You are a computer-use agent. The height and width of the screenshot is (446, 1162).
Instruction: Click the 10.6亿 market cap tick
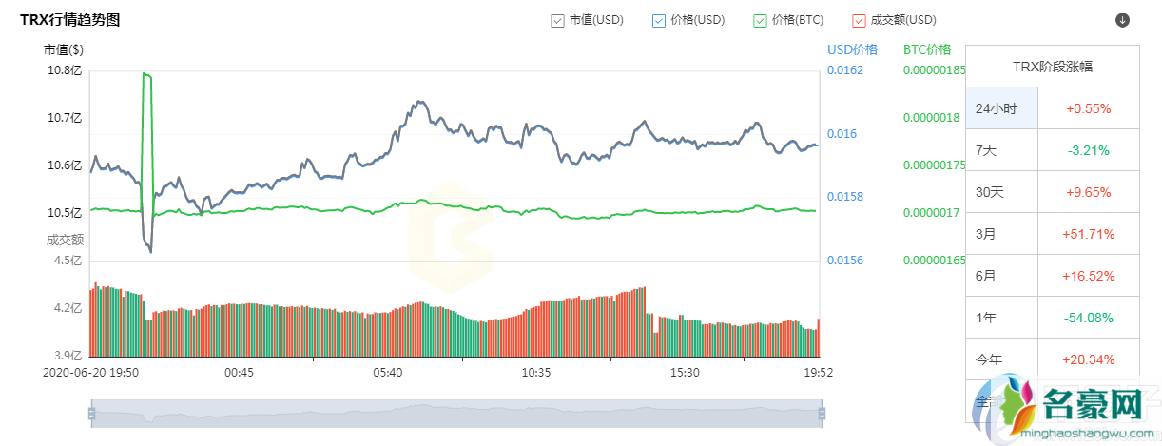[65, 165]
